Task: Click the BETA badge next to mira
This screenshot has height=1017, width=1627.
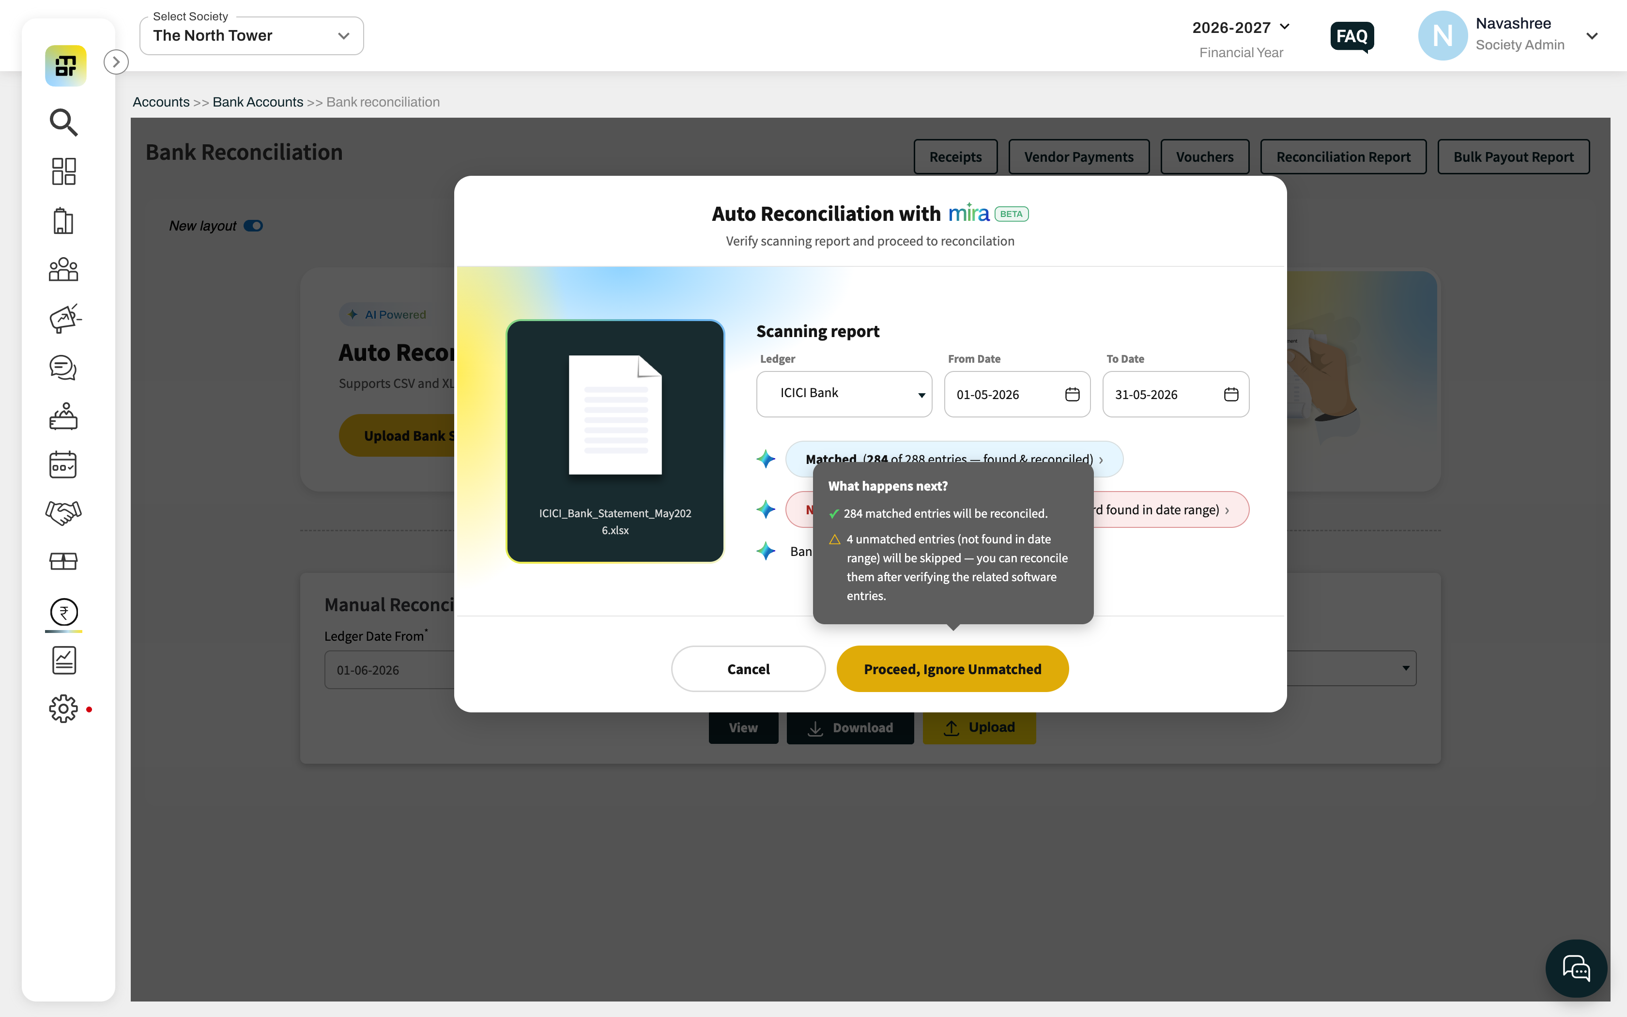Action: tap(1012, 214)
